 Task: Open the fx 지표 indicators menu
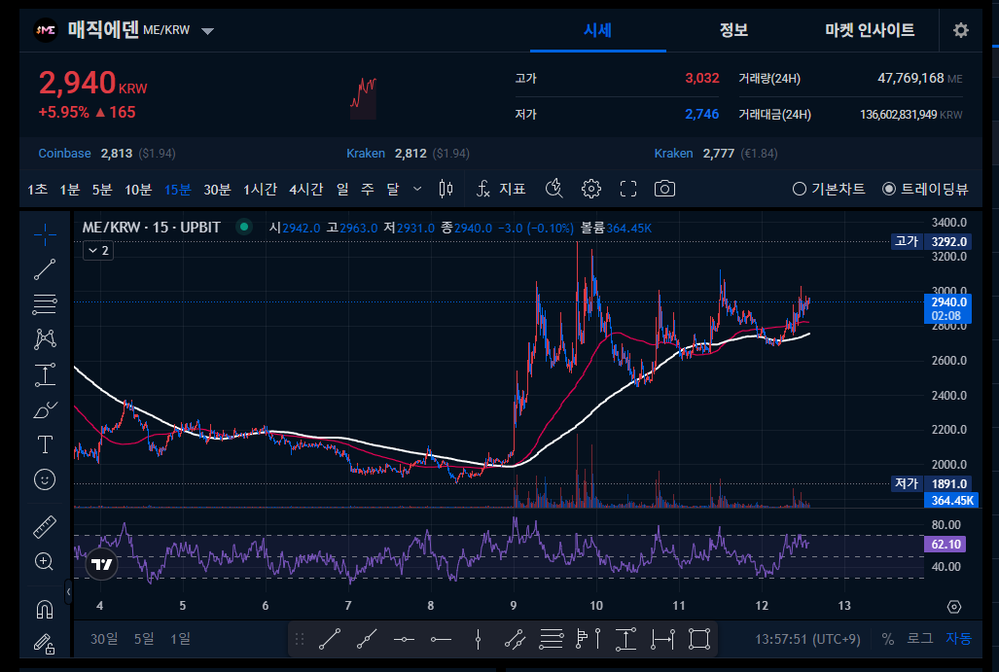pyautogui.click(x=501, y=189)
